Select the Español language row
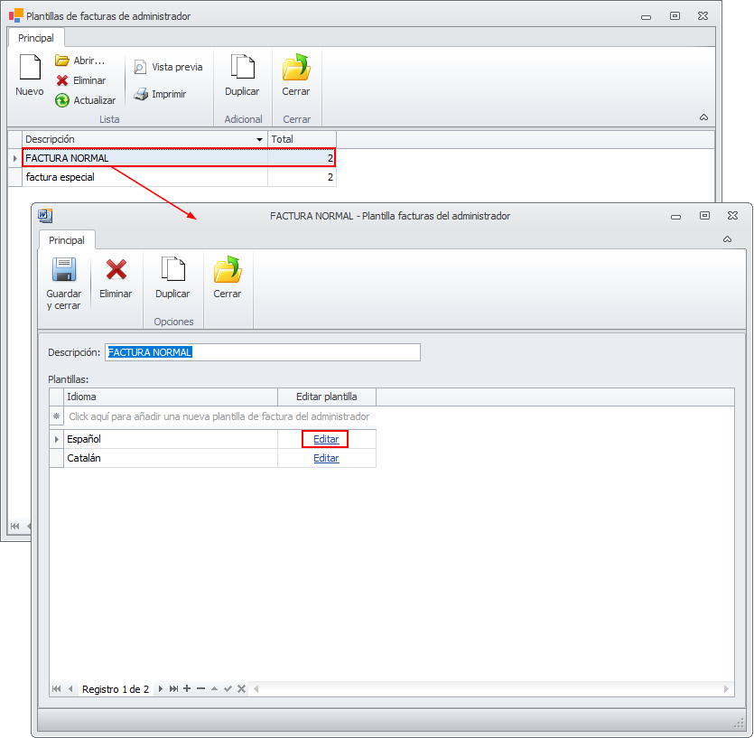754x738 pixels. (219, 439)
